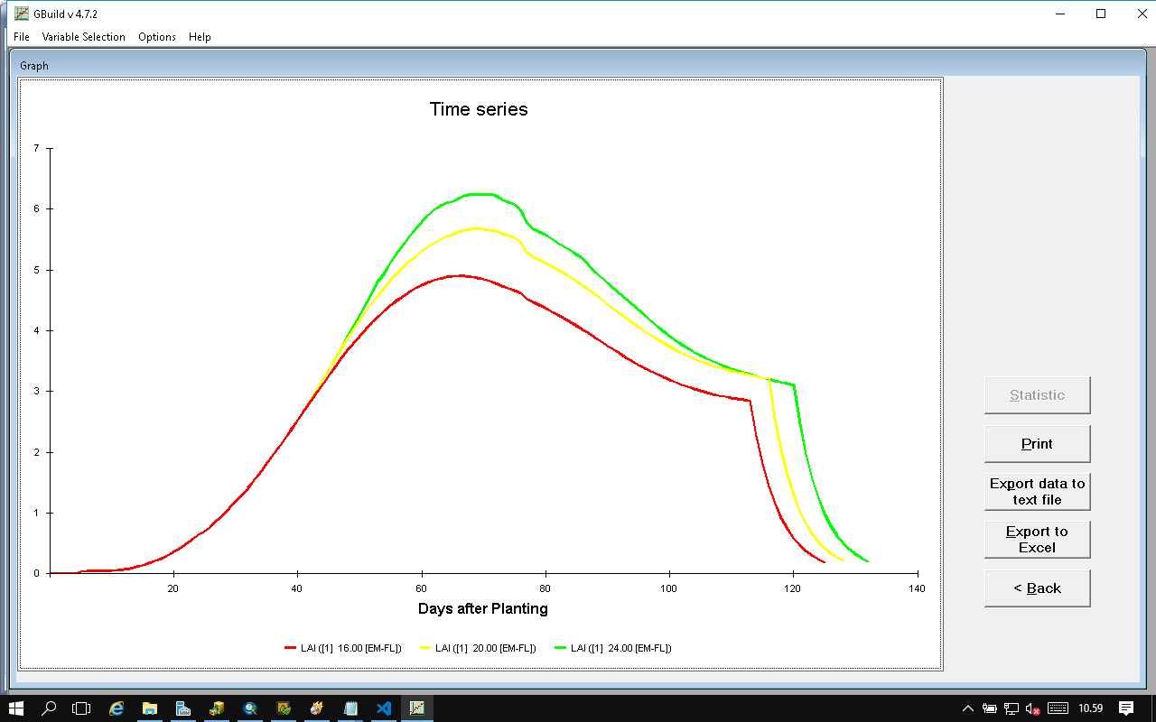Image resolution: width=1156 pixels, height=722 pixels.
Task: Open the Help menu
Action: click(x=200, y=37)
